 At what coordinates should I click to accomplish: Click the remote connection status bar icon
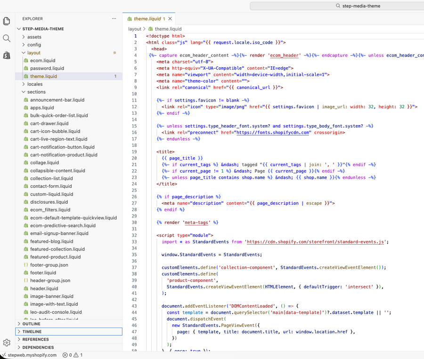(x=3, y=355)
